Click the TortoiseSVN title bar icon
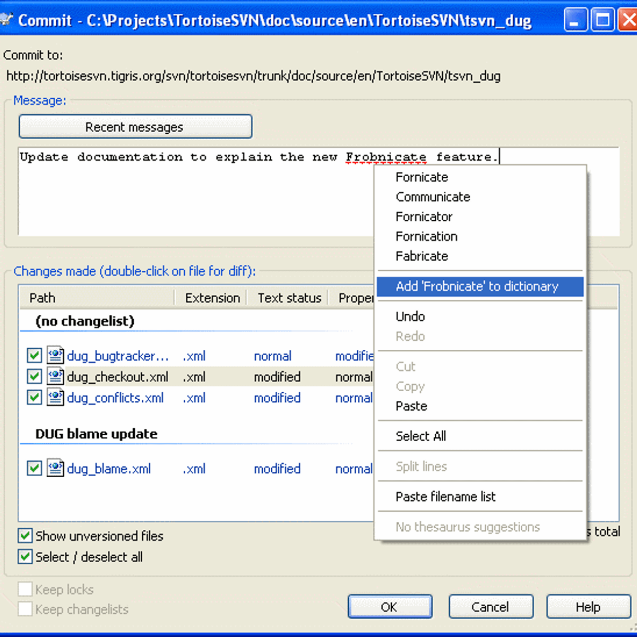637x637 pixels. [x=6, y=20]
